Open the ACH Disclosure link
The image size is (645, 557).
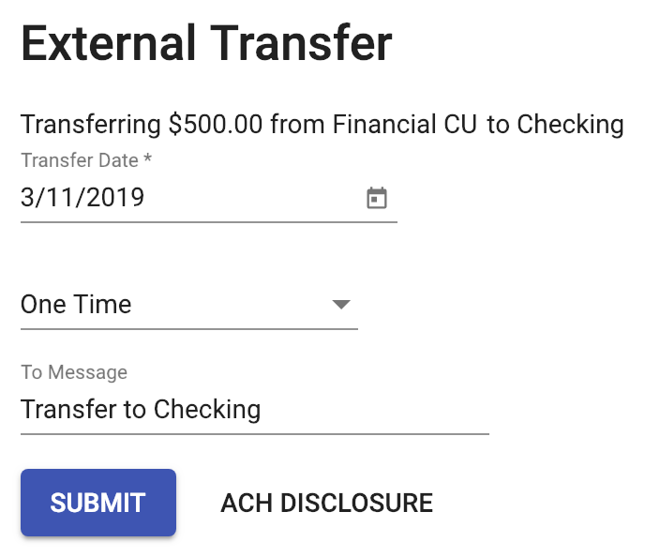pos(326,503)
